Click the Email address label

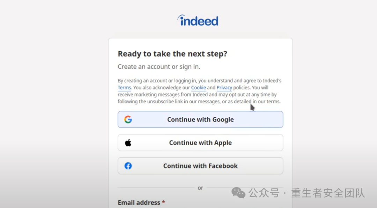139,202
